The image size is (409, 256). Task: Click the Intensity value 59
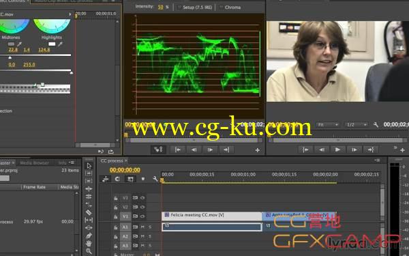point(160,7)
